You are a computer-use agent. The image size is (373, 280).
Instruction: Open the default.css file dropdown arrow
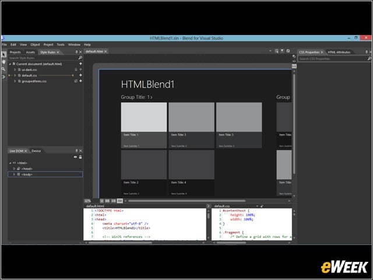point(257,206)
